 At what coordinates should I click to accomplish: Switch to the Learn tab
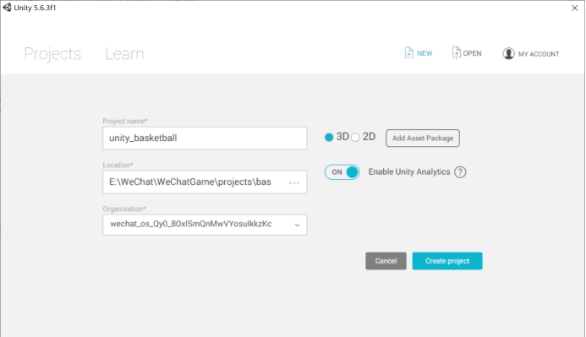click(x=124, y=54)
